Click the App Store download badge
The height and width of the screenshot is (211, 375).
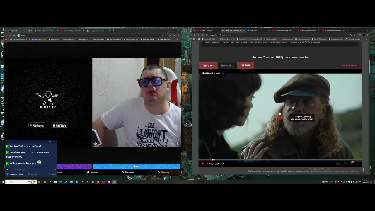point(59,125)
